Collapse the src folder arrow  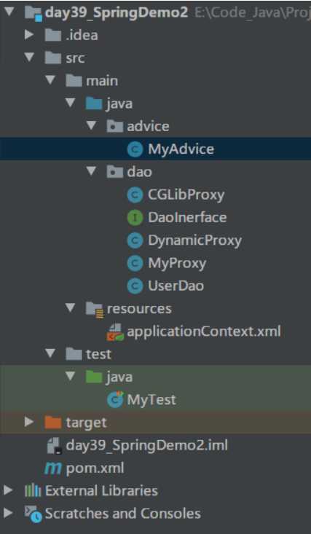pyautogui.click(x=29, y=58)
